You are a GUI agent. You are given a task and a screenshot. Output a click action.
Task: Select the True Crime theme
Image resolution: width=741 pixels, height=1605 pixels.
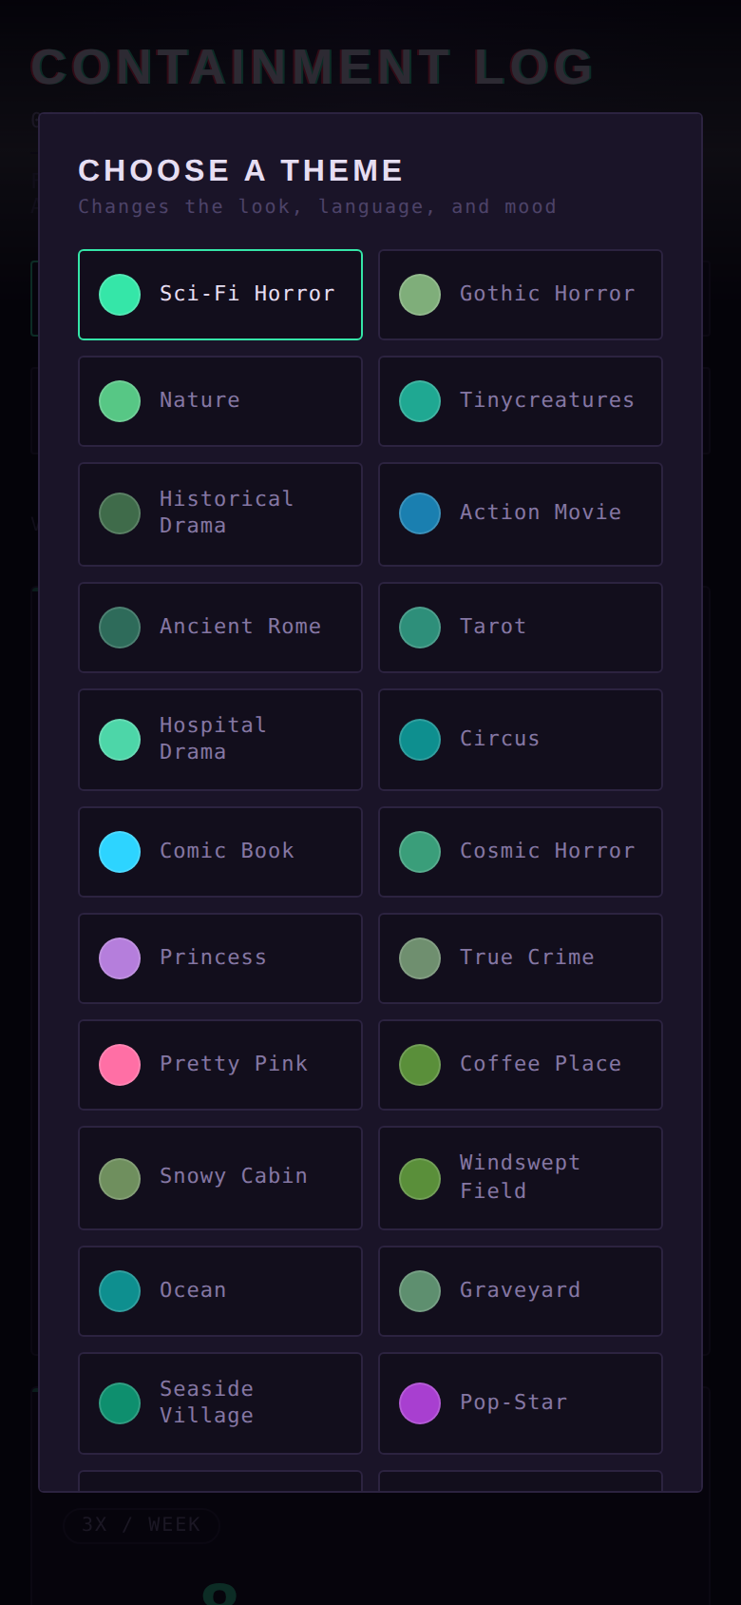tap(521, 958)
